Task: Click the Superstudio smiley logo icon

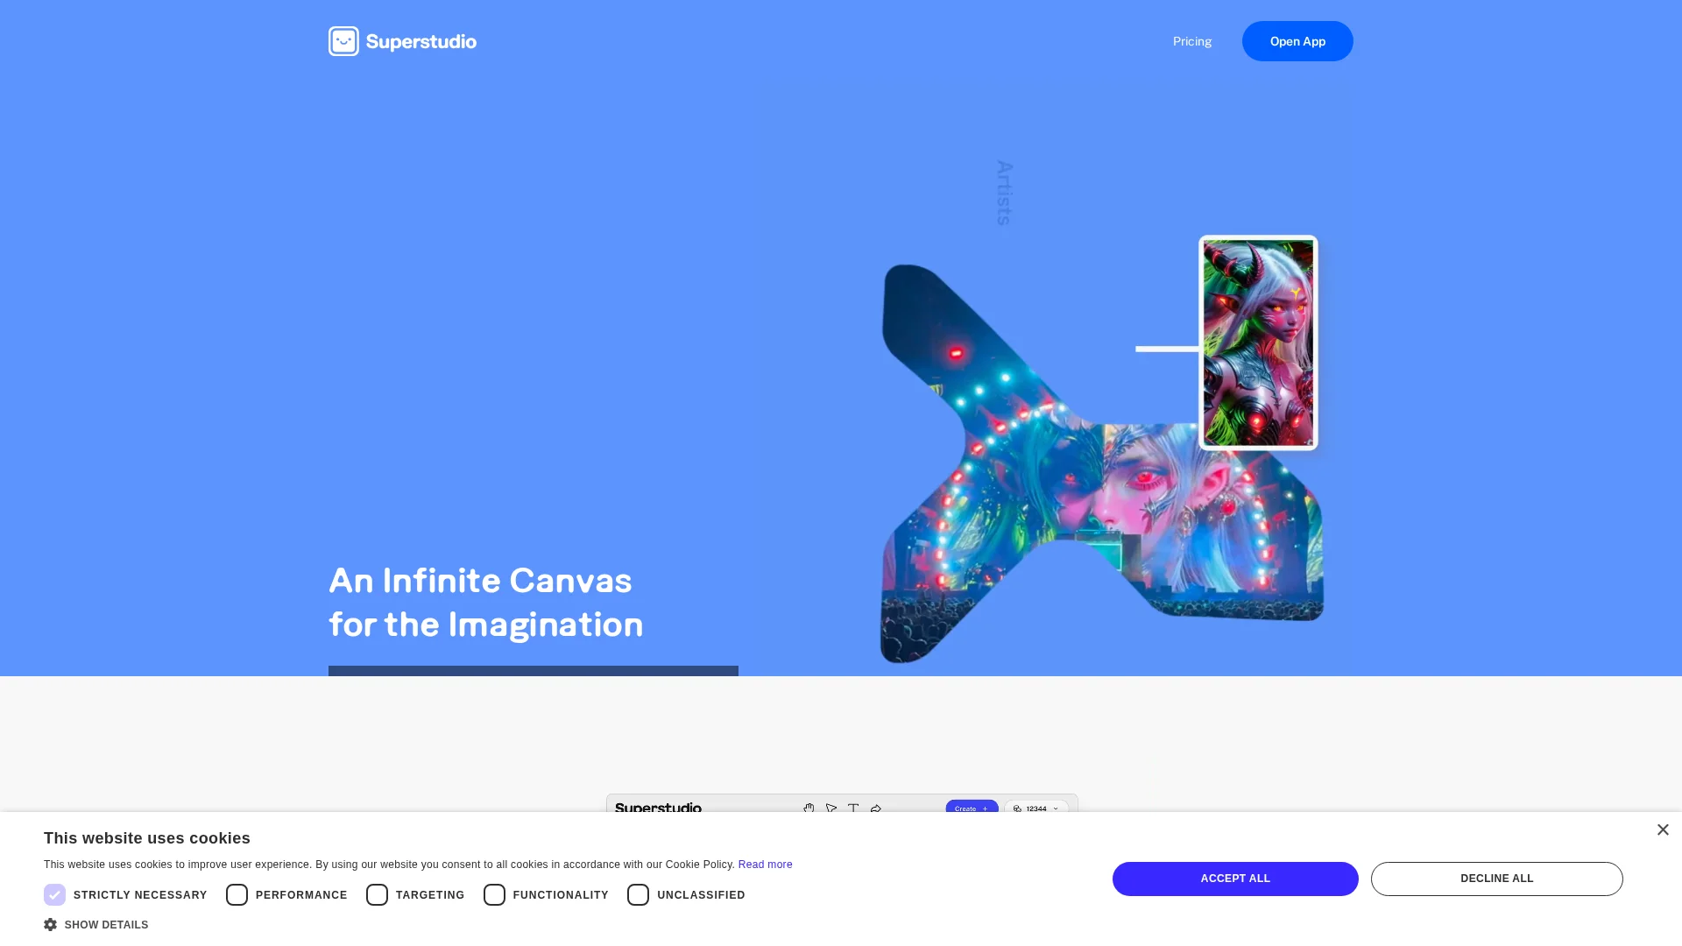Action: point(343,41)
